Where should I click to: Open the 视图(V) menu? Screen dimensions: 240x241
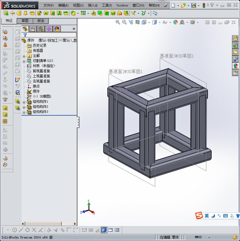click(x=78, y=5)
